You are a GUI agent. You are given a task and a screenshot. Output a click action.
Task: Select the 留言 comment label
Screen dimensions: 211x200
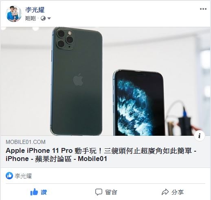tap(111, 192)
